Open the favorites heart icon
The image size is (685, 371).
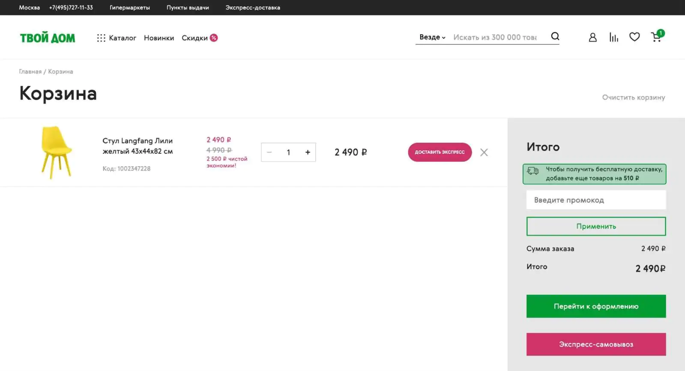[634, 37]
